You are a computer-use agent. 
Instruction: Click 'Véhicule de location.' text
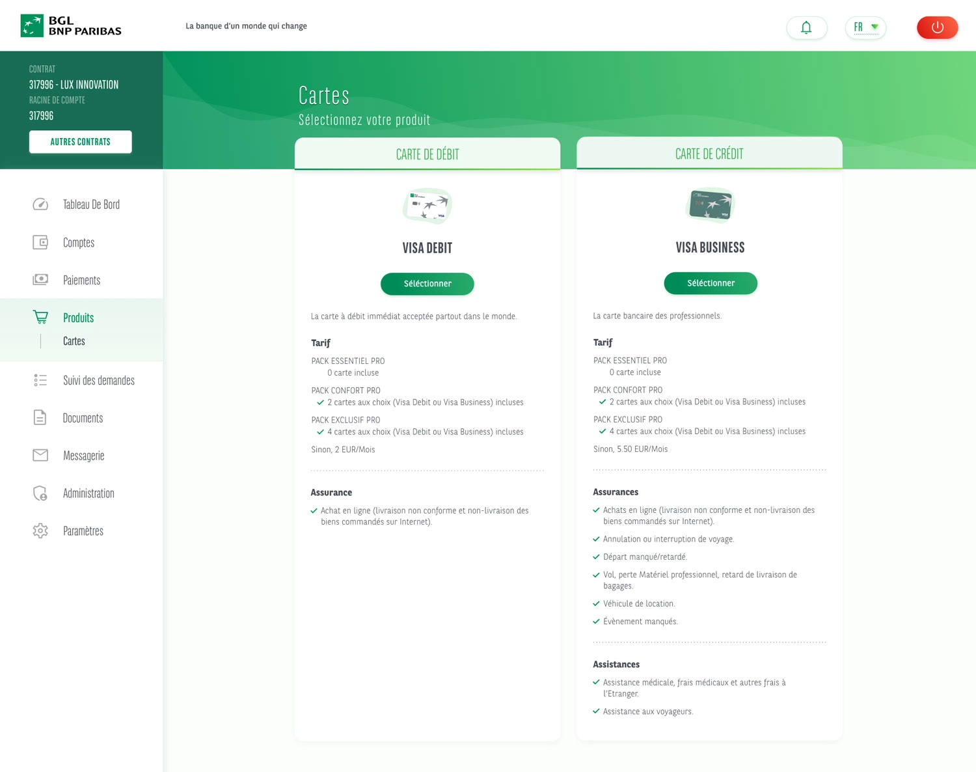point(639,604)
